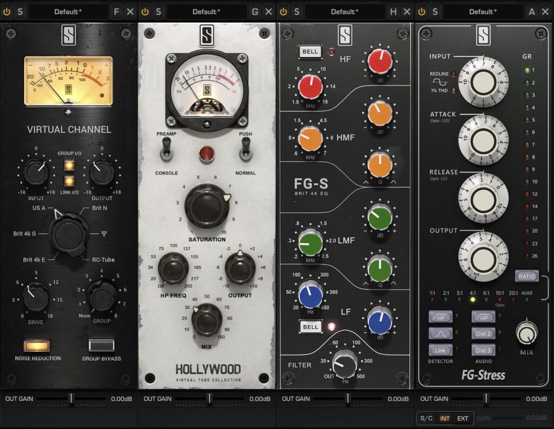Remove the Virtual Channel module with X
Image resolution: width=554 pixels, height=429 pixels.
(x=130, y=12)
